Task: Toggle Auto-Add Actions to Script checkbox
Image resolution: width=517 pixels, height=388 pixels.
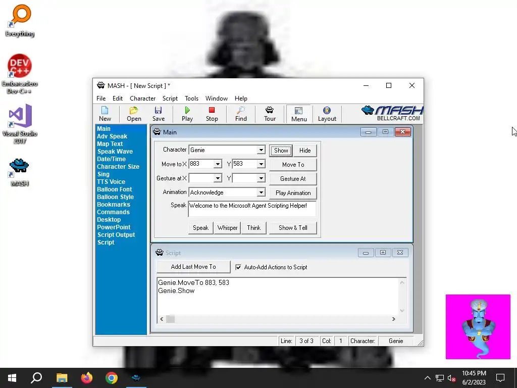Action: click(238, 267)
